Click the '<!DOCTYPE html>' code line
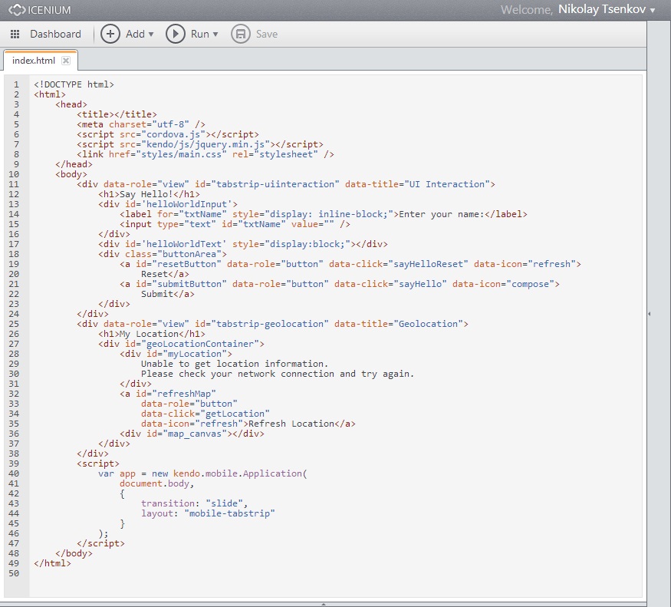 [74, 84]
